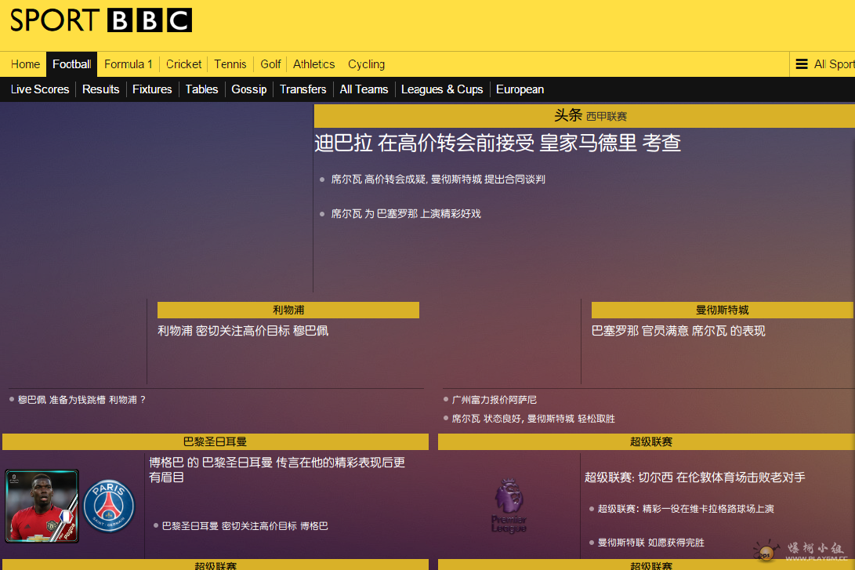The image size is (855, 570).
Task: Open the football Fixtures page
Action: 152,89
